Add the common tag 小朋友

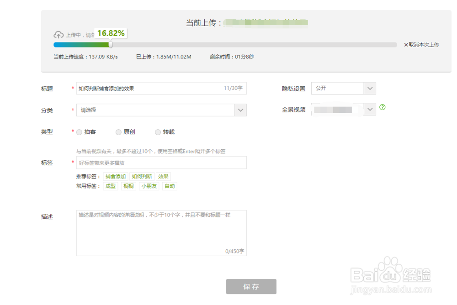149,186
